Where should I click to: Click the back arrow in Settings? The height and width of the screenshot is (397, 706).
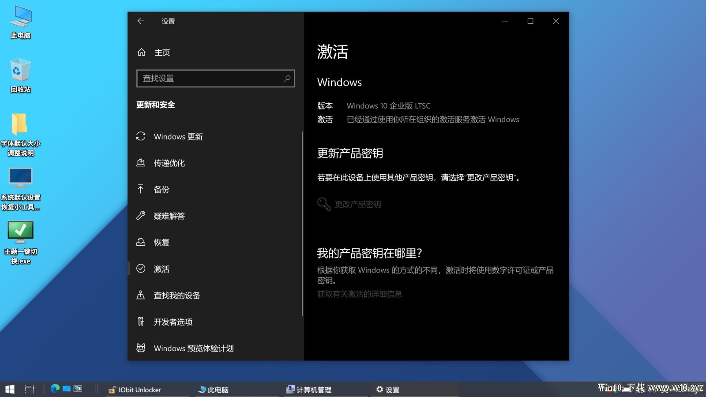click(x=141, y=21)
